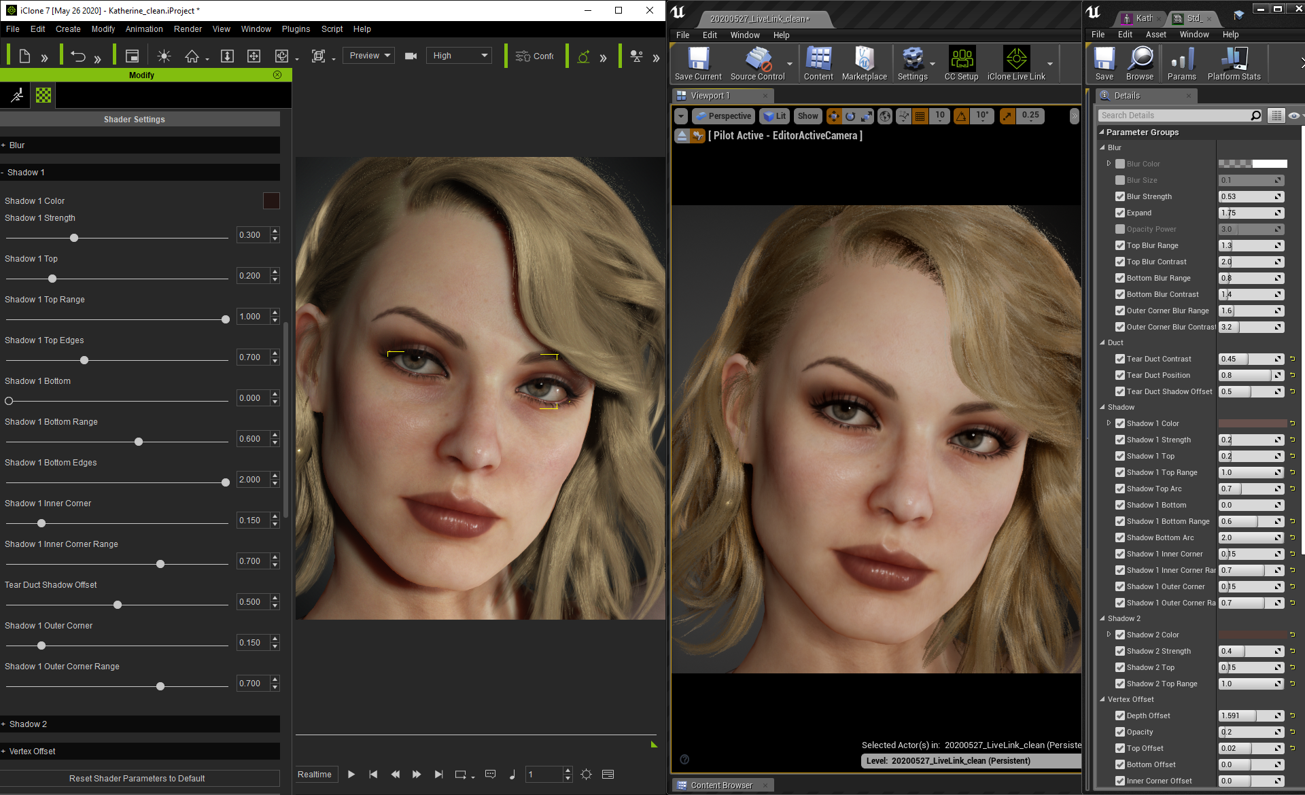This screenshot has width=1305, height=795.
Task: Click Reset Shader Parameters to Default
Action: [137, 779]
